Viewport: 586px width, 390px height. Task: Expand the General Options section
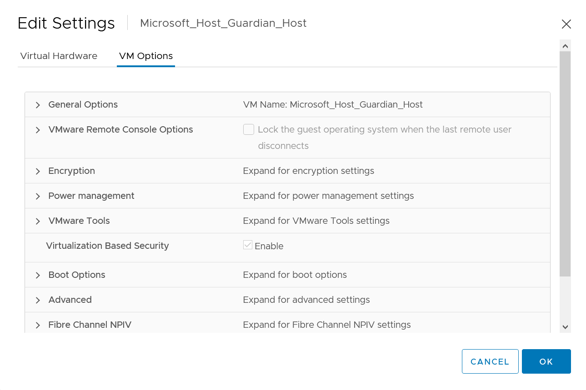pos(38,105)
